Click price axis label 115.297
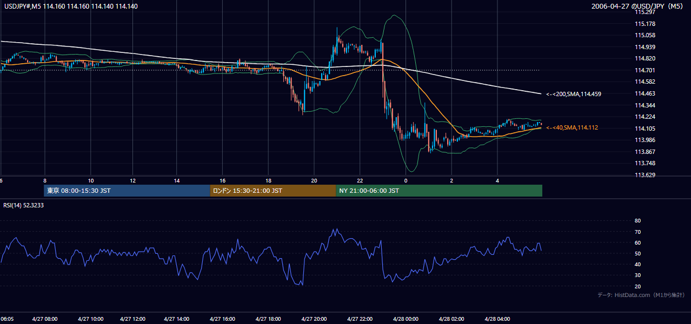The height and width of the screenshot is (324, 691). click(x=645, y=12)
